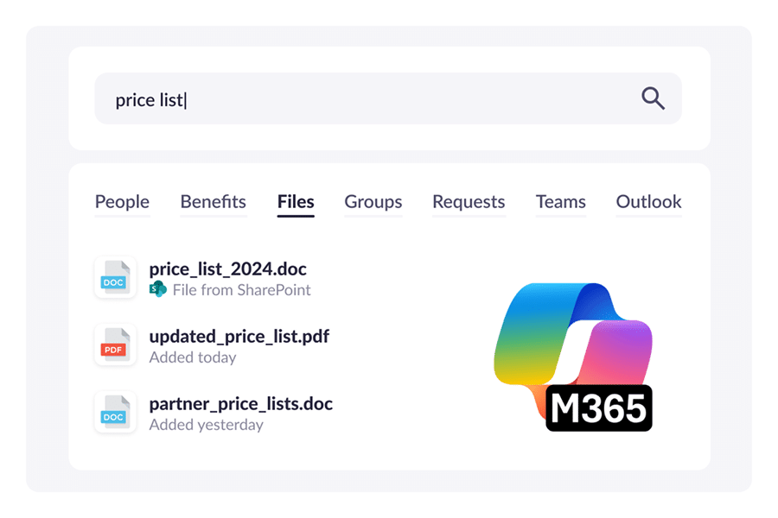Screen dimensions: 778x518
Task: Open the Requests tab
Action: coord(469,202)
